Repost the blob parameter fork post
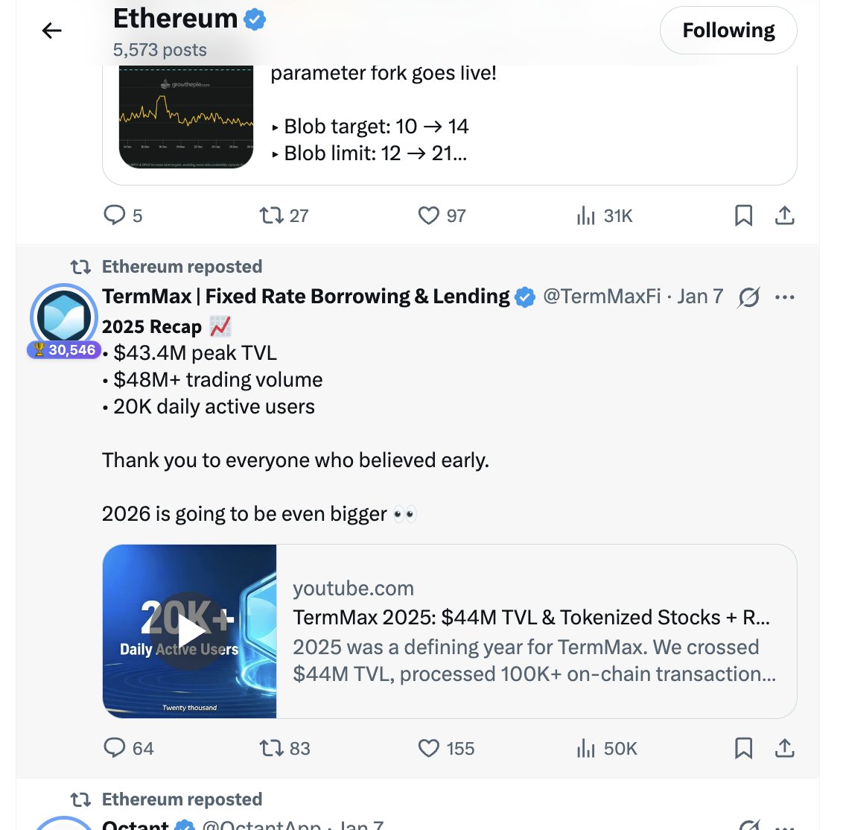 (x=272, y=216)
